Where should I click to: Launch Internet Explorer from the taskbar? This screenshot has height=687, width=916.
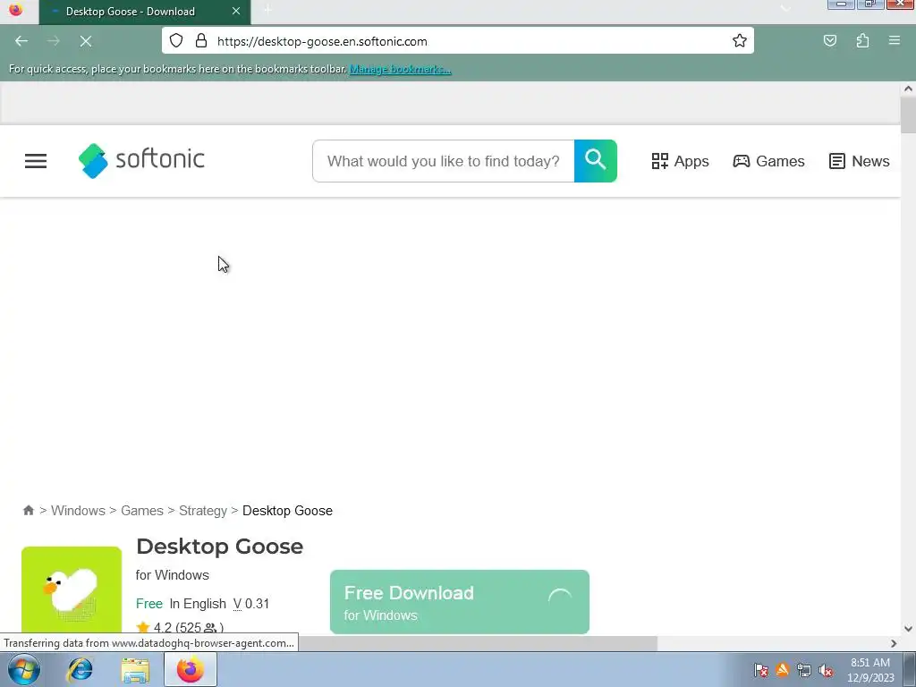point(80,669)
